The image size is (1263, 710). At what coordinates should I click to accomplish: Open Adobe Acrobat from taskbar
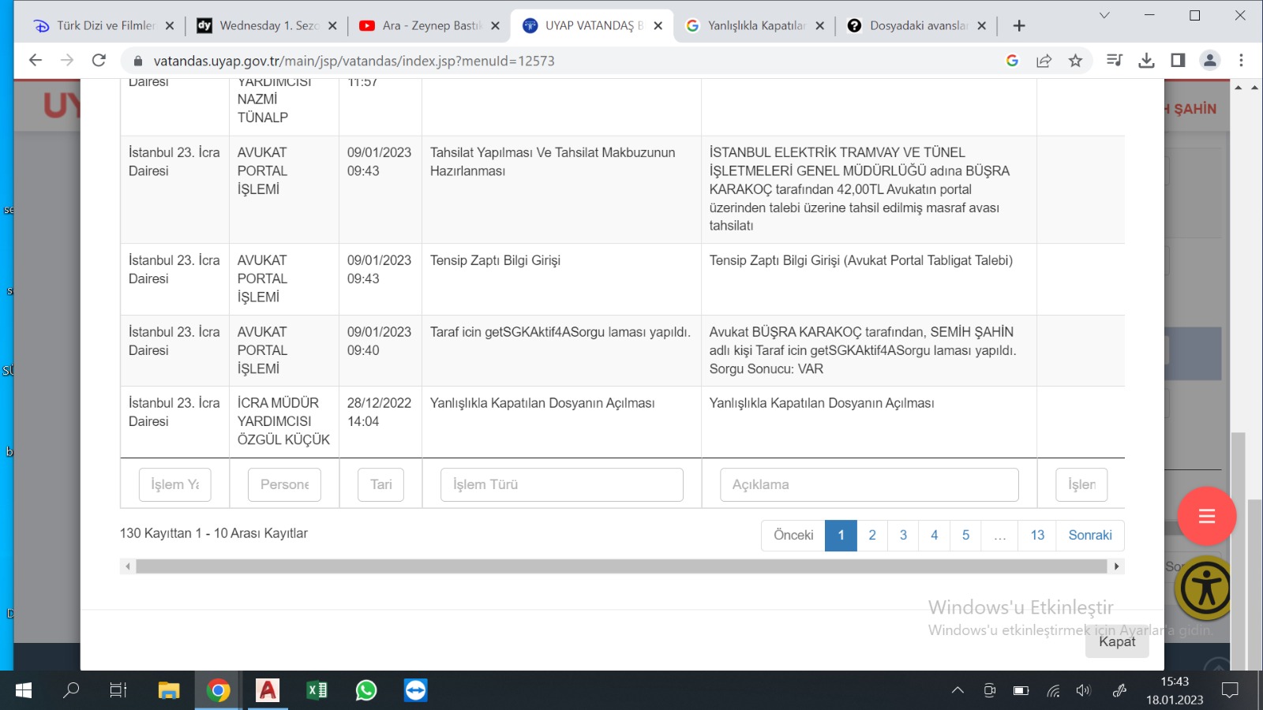[268, 691]
